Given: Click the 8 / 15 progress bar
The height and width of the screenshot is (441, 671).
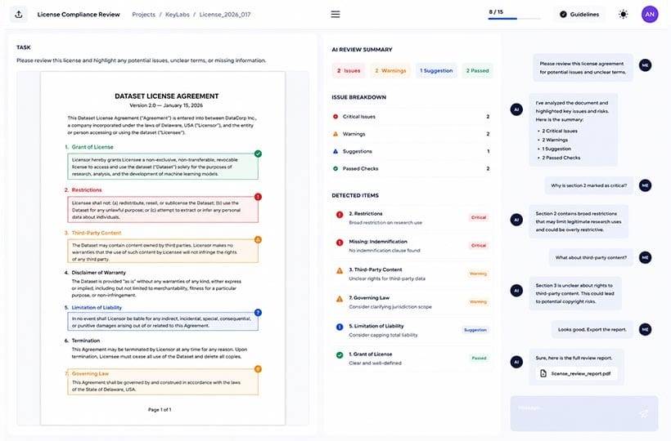Looking at the screenshot, I should coord(514,18).
